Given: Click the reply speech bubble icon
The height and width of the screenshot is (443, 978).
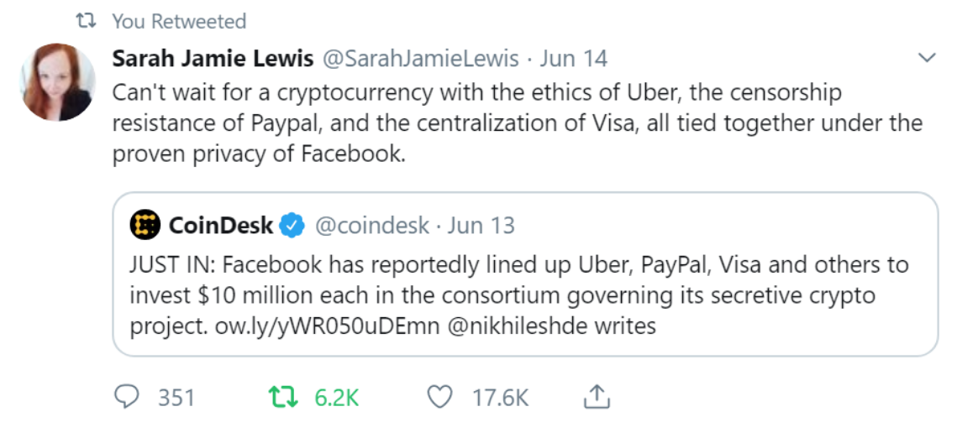Looking at the screenshot, I should [x=128, y=397].
